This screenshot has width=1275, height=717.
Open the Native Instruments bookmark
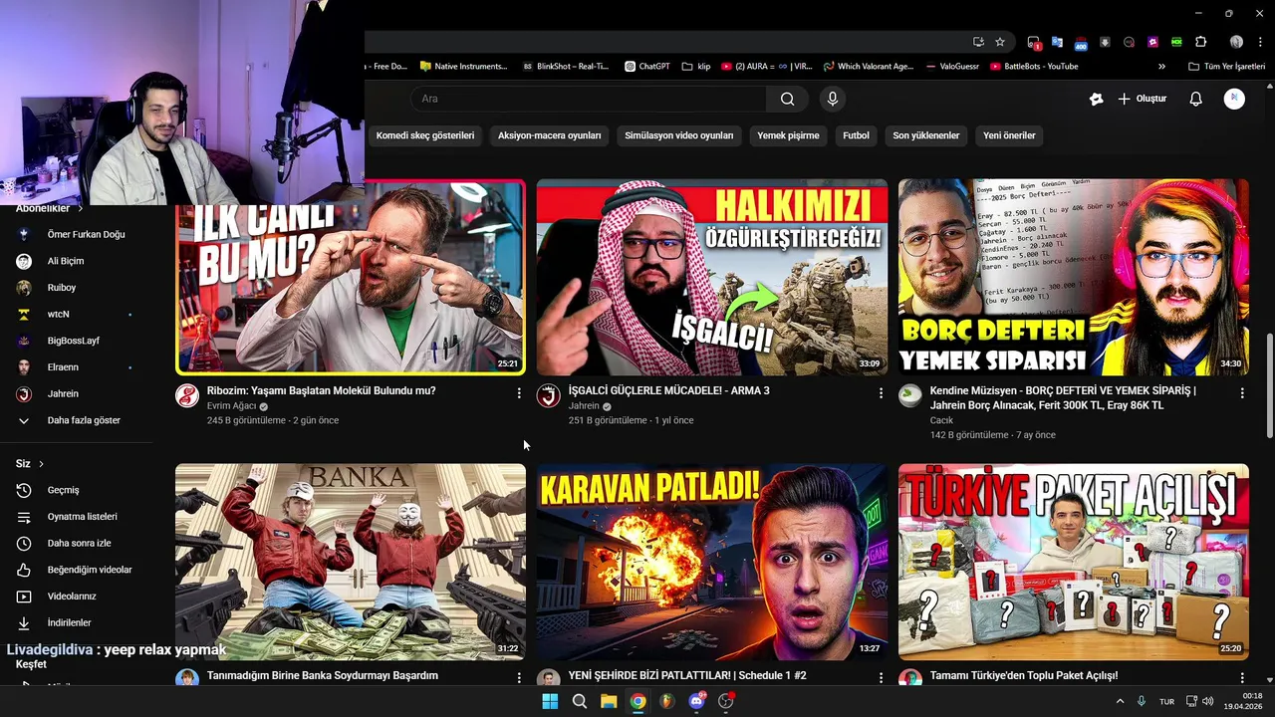(x=464, y=67)
